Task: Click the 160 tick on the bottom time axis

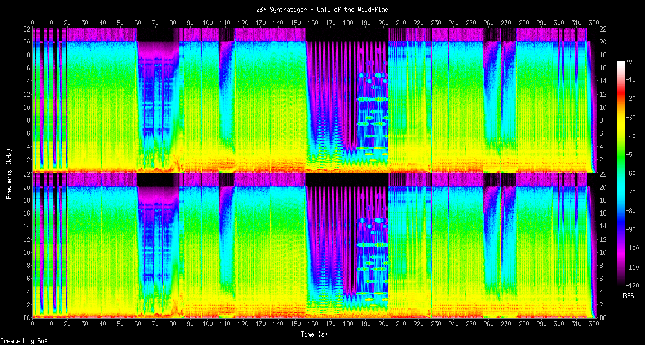Action: (x=313, y=325)
